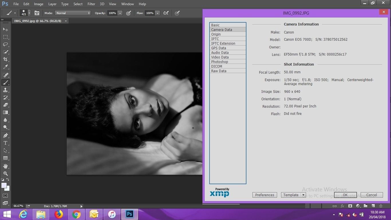This screenshot has height=220, width=391.
Task: Select the Horizontal Type tool
Action: click(5, 143)
